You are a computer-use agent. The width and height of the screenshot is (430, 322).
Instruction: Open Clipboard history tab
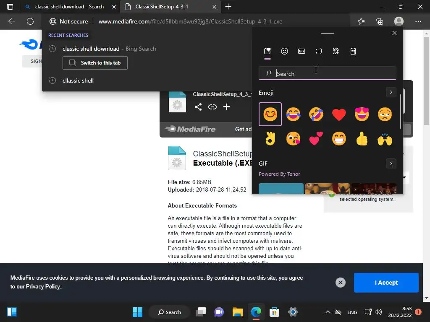[353, 51]
